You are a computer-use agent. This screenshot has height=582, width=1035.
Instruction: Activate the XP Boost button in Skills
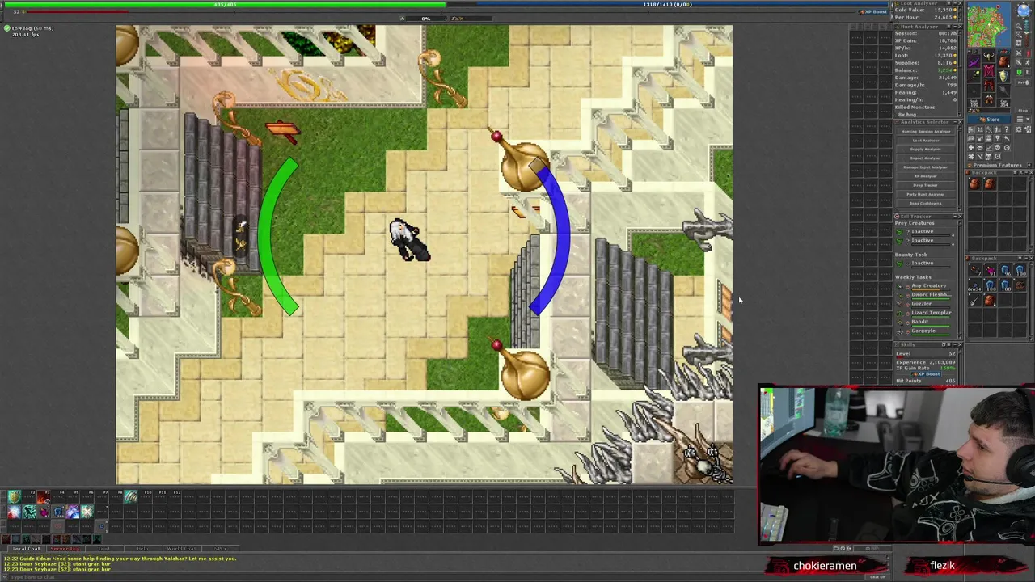tap(925, 374)
